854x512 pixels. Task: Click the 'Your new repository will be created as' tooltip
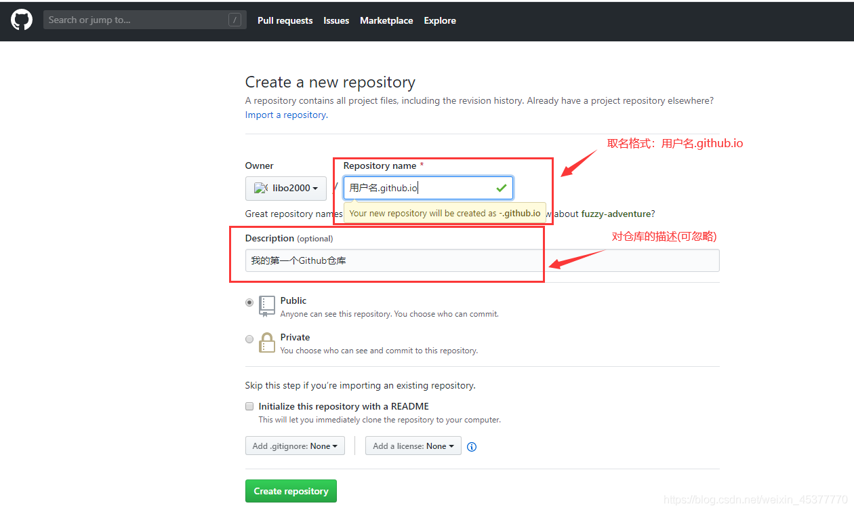(445, 213)
